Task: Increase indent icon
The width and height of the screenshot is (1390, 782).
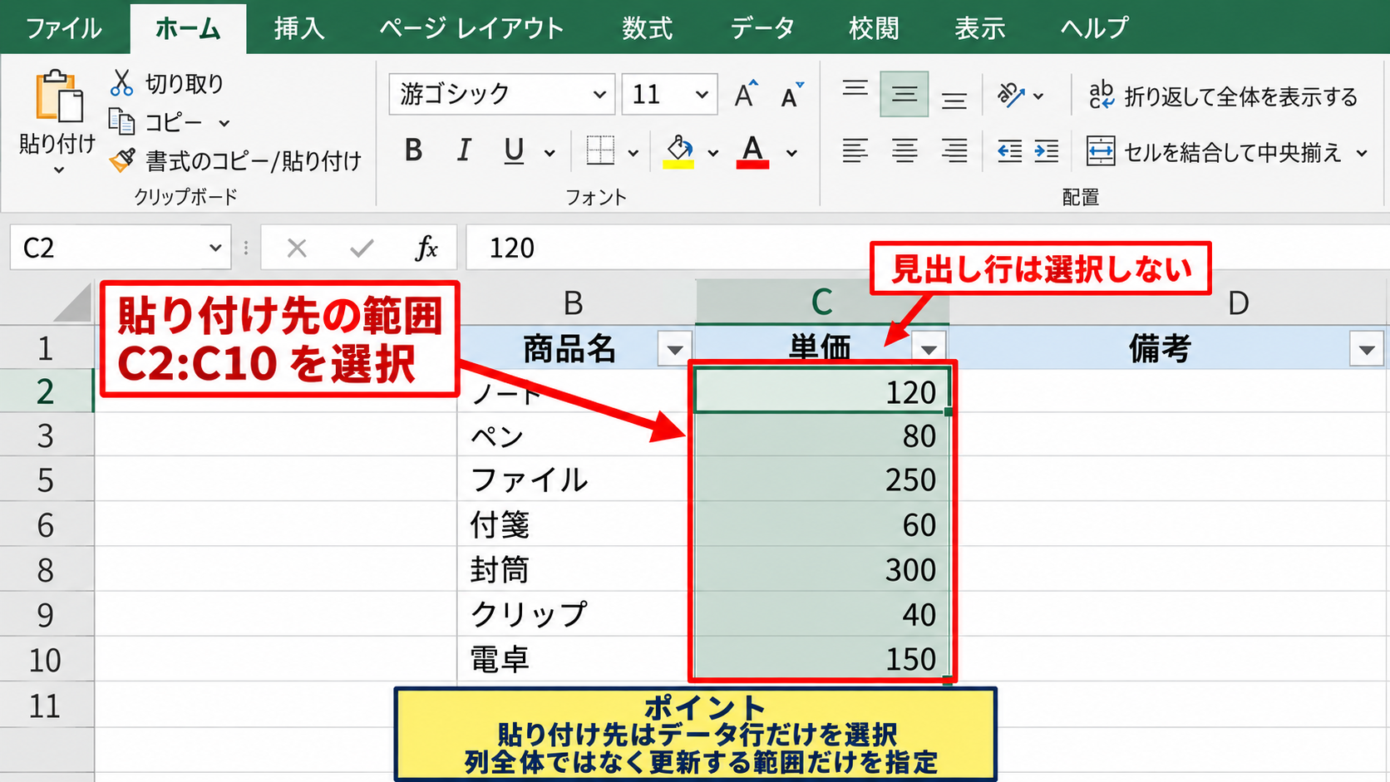Action: pyautogui.click(x=1046, y=151)
